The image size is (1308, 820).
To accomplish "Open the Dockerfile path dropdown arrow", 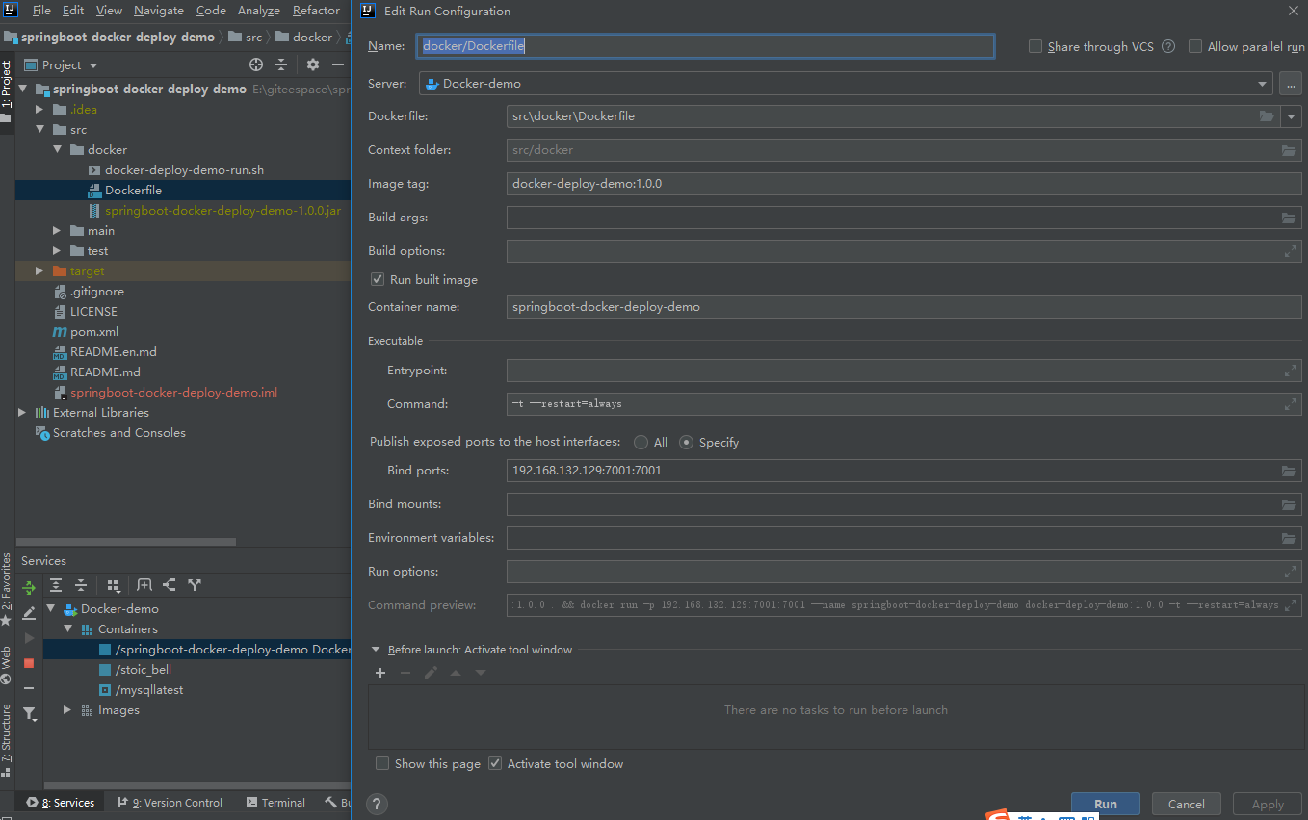I will pos(1292,116).
